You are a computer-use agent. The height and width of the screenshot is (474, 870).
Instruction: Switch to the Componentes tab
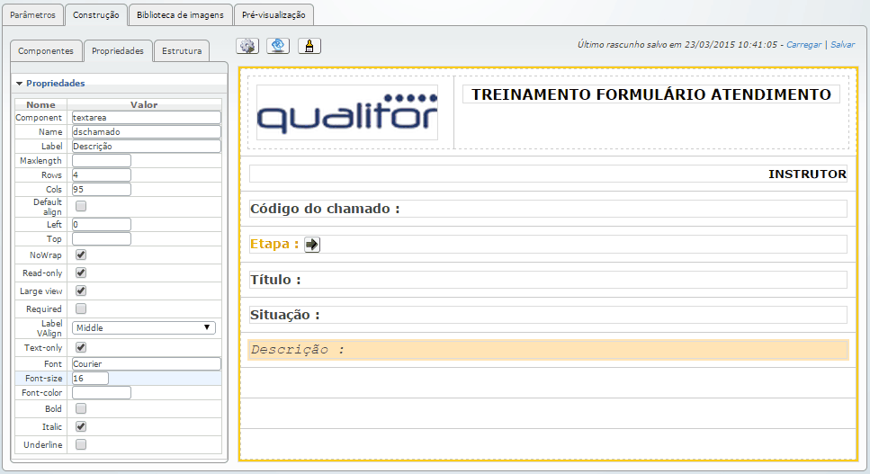pyautogui.click(x=46, y=51)
